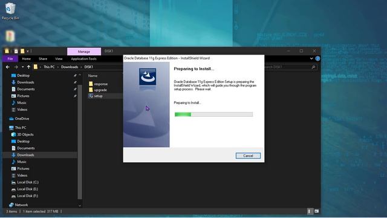Image resolution: width=387 pixels, height=218 pixels.
Task: Open 3D Objects under This PC
Action: click(x=25, y=134)
